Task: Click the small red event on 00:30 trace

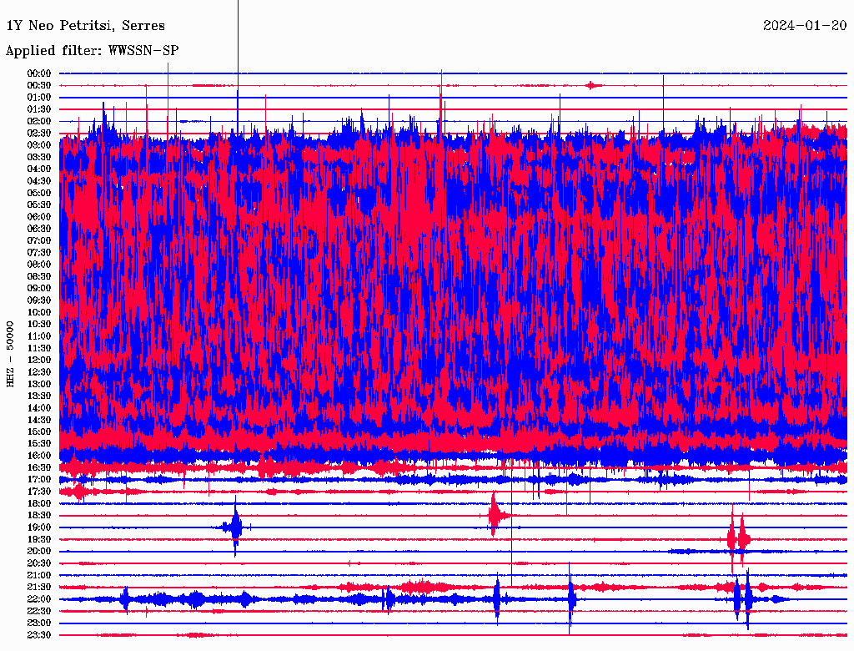Action: pyautogui.click(x=592, y=85)
